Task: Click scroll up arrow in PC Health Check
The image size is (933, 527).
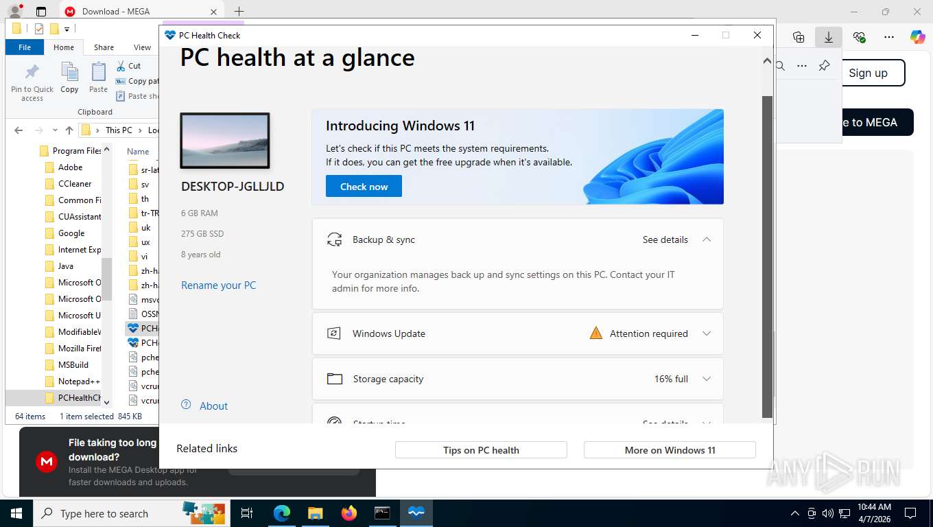Action: (767, 61)
